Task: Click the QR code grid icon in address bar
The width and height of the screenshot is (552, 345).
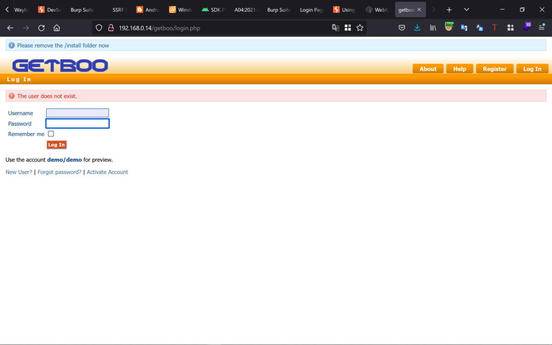Action: pyautogui.click(x=348, y=28)
